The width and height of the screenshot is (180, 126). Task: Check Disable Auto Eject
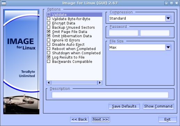[49, 44]
